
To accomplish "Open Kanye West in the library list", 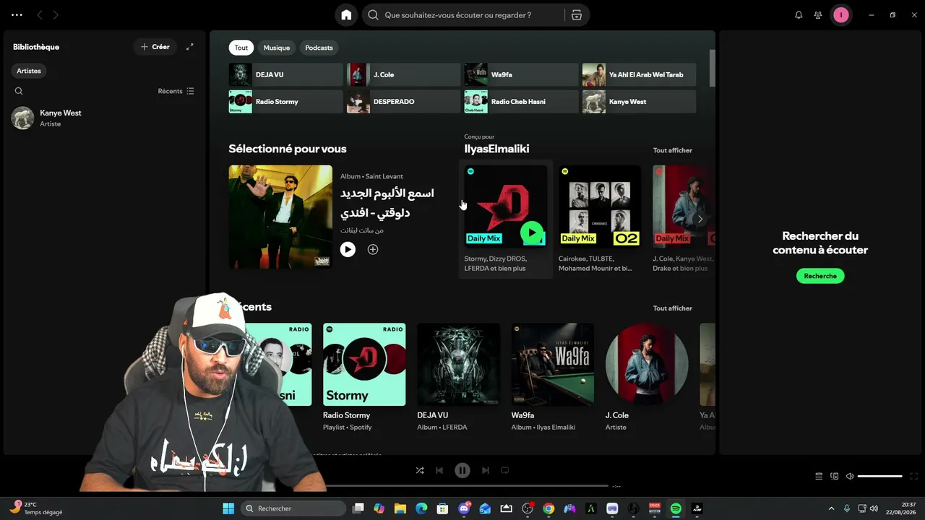I will tap(103, 118).
